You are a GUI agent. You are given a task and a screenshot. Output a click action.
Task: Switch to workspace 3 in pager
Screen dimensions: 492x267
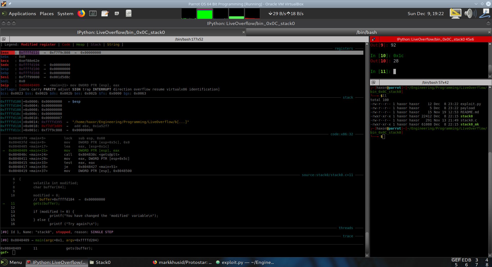tap(477, 260)
